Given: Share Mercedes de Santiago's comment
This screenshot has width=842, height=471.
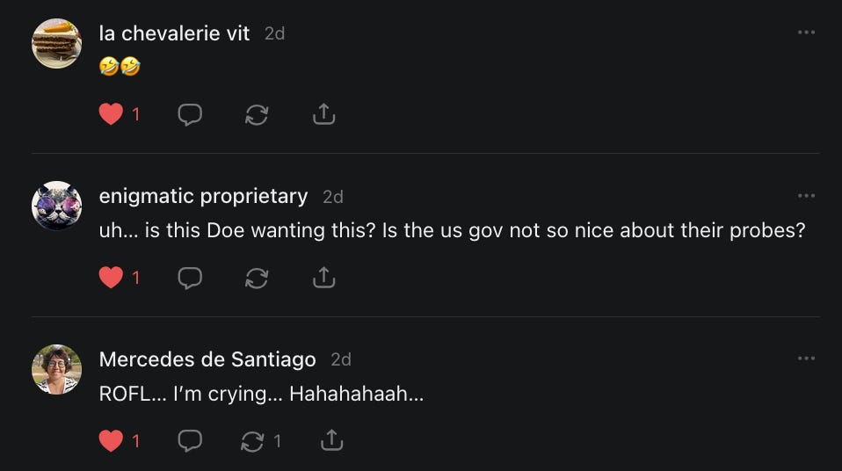Looking at the screenshot, I should 332,440.
